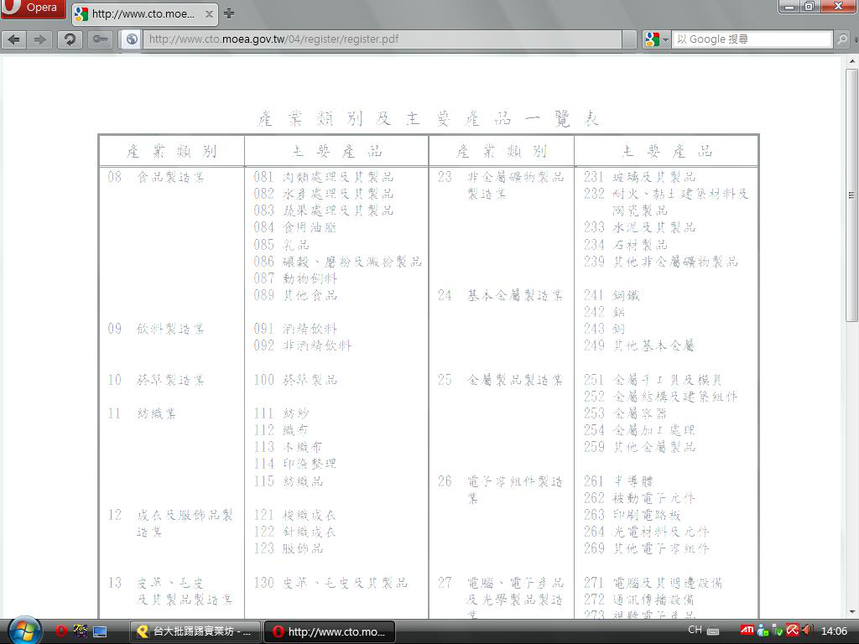Click the row 233 水泥及其製品

click(x=639, y=227)
